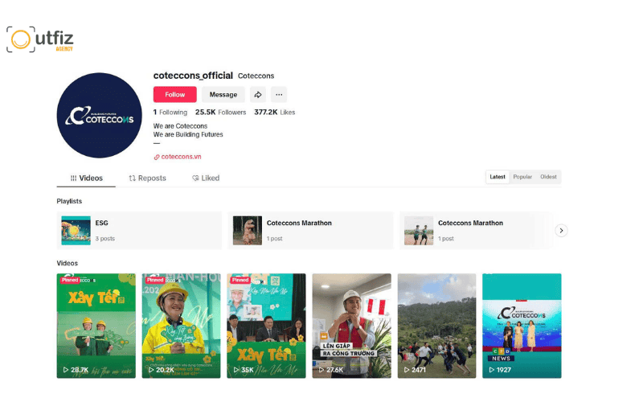Click the play icon on 1927 video
The width and height of the screenshot is (643, 402).
(492, 370)
